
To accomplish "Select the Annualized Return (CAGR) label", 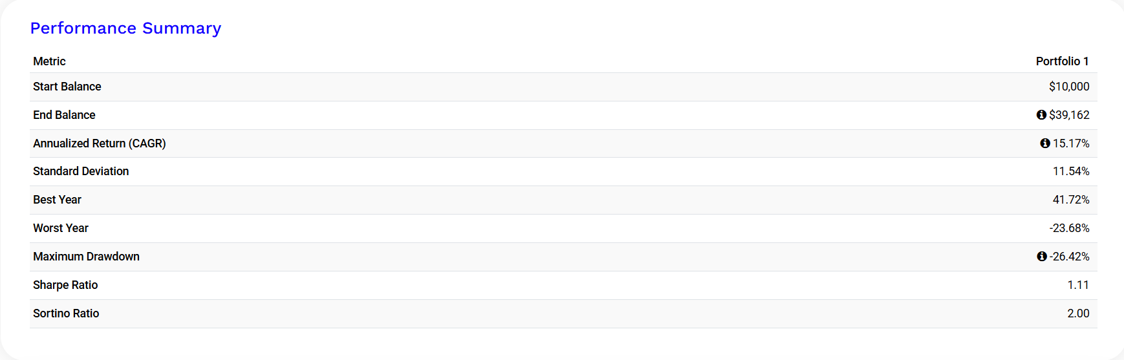I will pyautogui.click(x=100, y=143).
